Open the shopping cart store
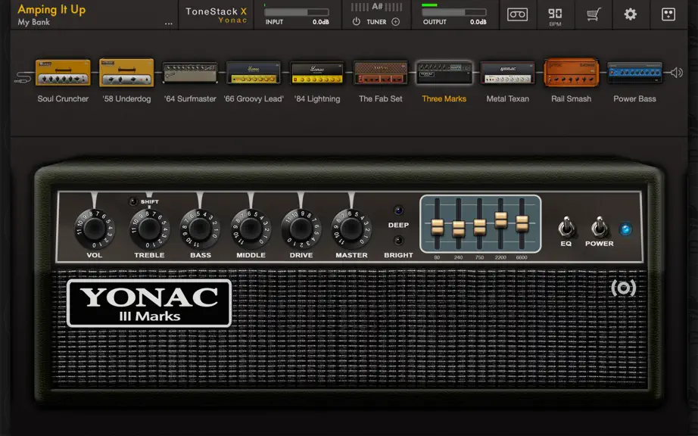Viewport: 698px width, 436px height. [x=594, y=14]
